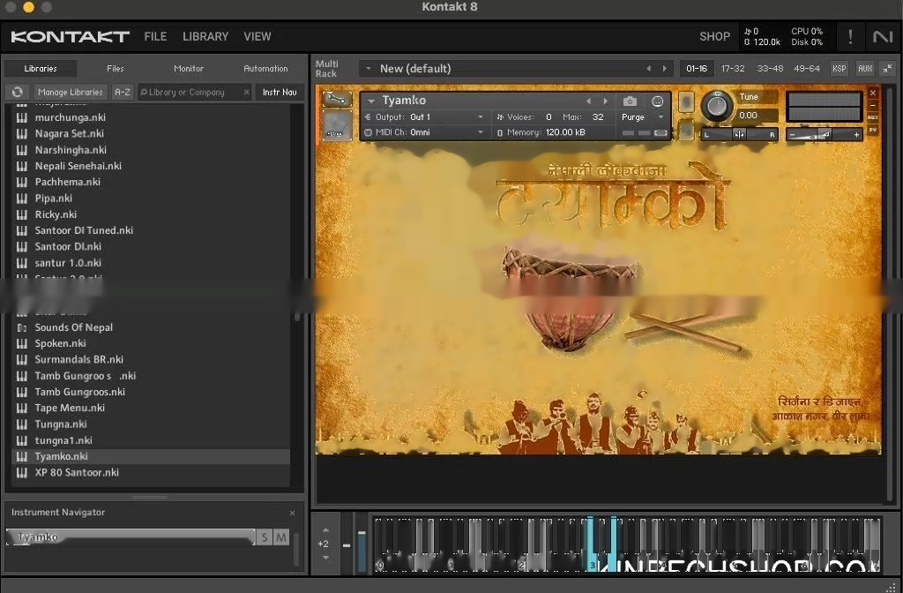Adjust the Tune knob on Tyamko
This screenshot has width=903, height=593.
click(717, 107)
